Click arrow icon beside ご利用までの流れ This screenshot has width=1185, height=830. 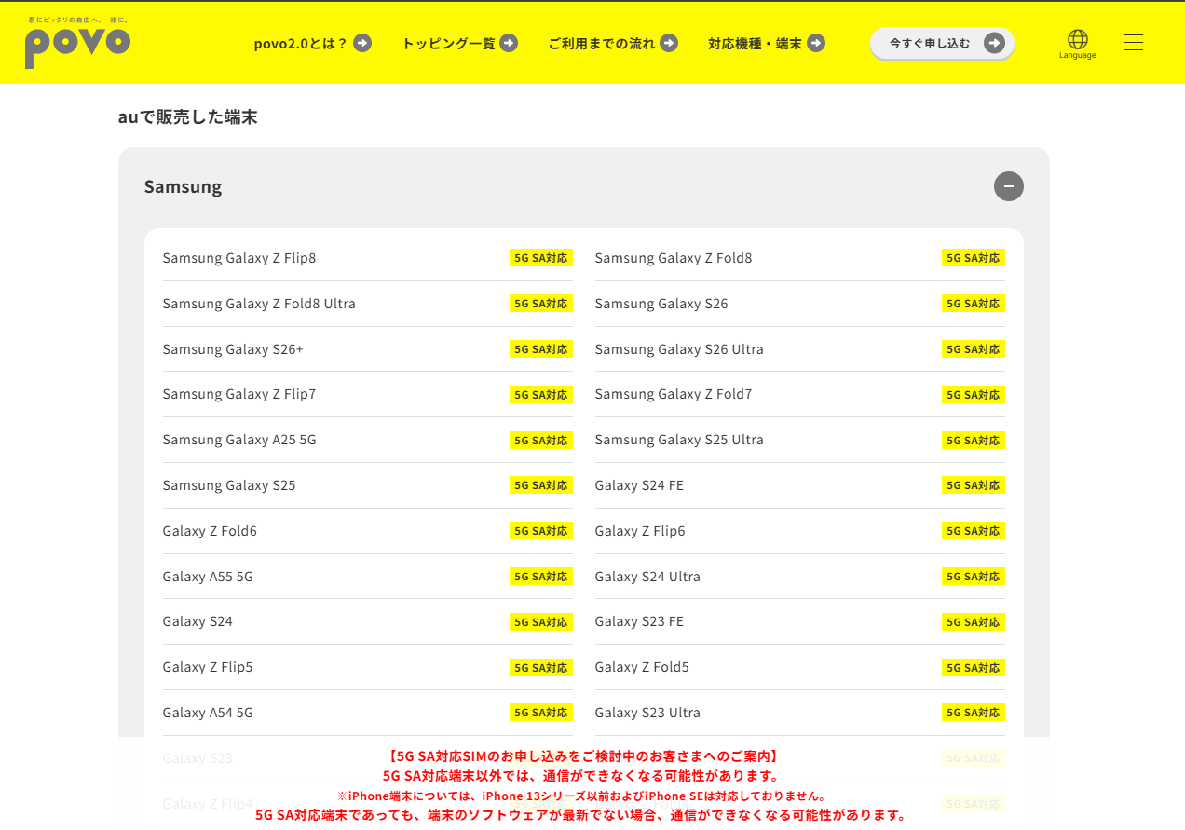[x=669, y=43]
